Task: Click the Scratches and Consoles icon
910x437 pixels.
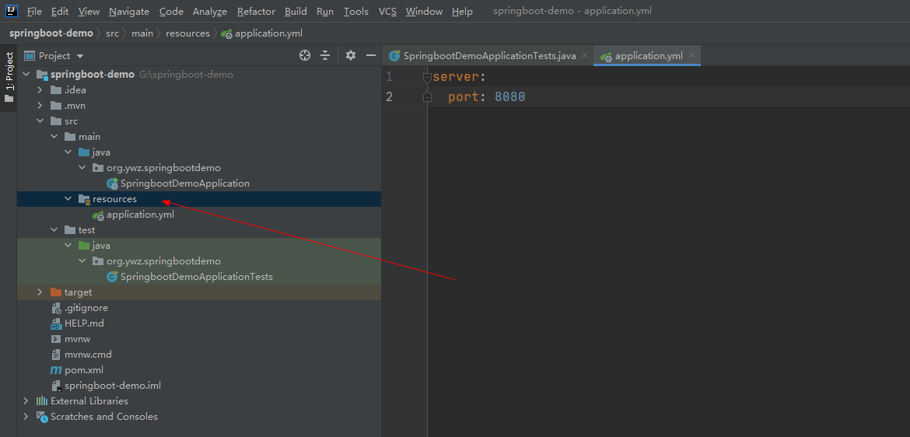Action: [x=42, y=417]
